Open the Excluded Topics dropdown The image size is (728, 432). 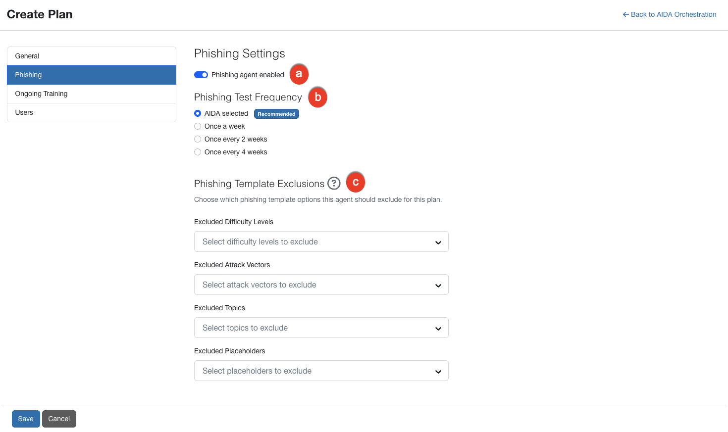point(321,328)
